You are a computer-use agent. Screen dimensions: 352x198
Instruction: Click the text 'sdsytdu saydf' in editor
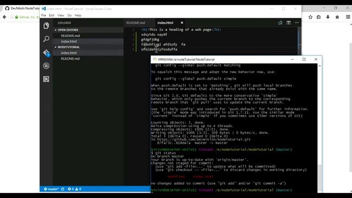click(x=154, y=35)
